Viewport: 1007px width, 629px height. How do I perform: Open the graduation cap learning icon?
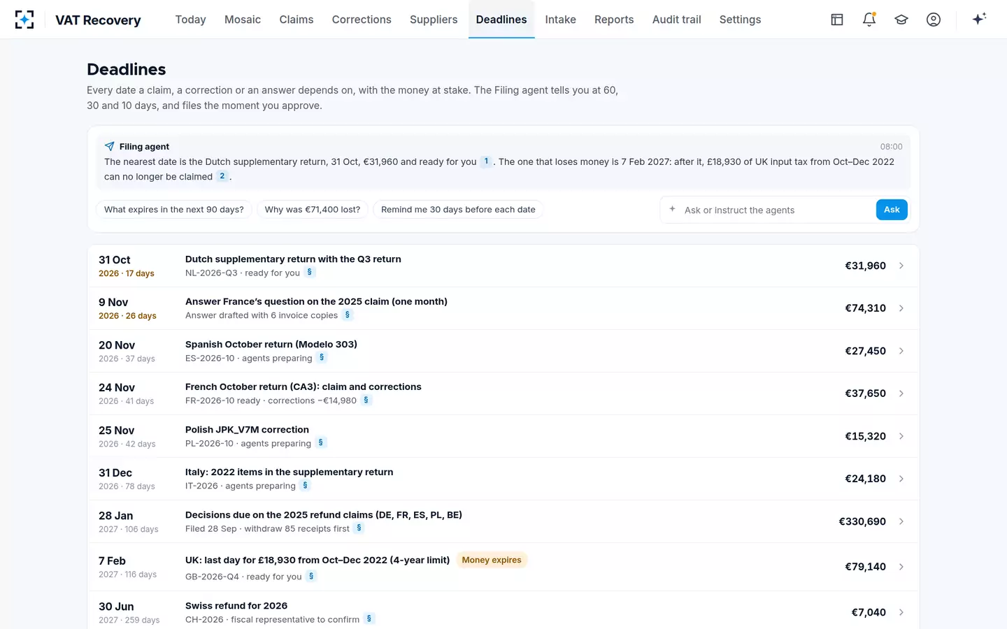point(901,20)
